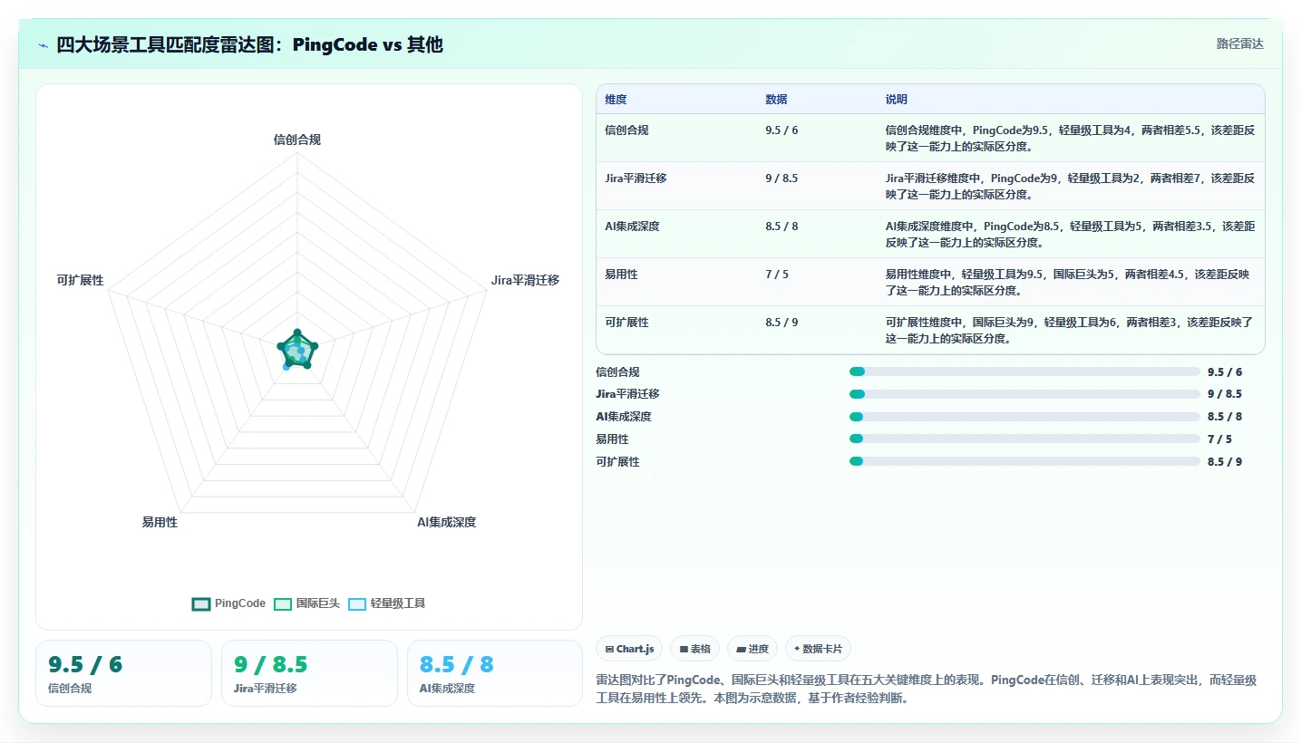Click the Jira description mentioning 相差7
Viewport: 1301px width, 743px height.
1070,186
